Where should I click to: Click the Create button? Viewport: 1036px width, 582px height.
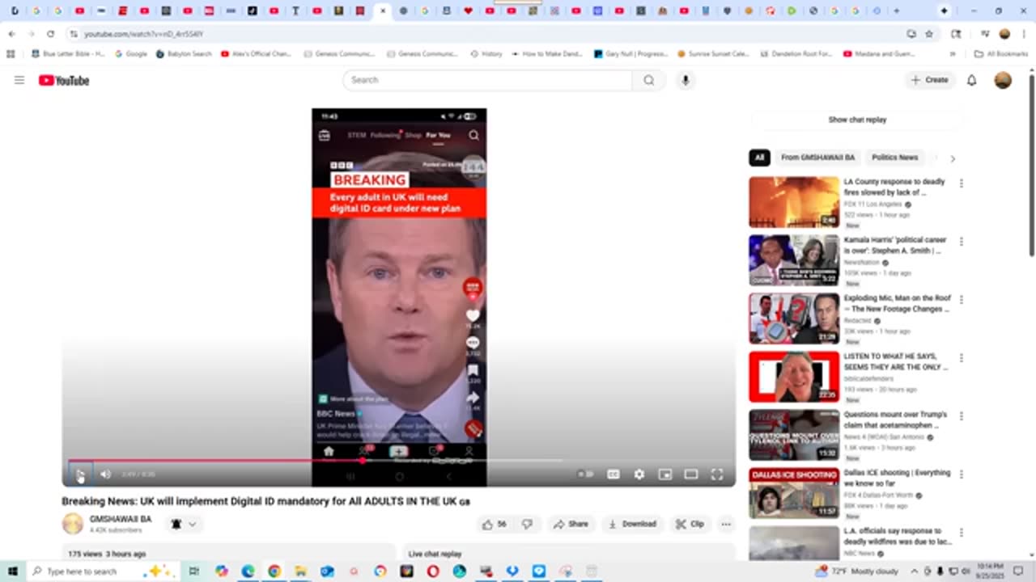click(x=929, y=80)
